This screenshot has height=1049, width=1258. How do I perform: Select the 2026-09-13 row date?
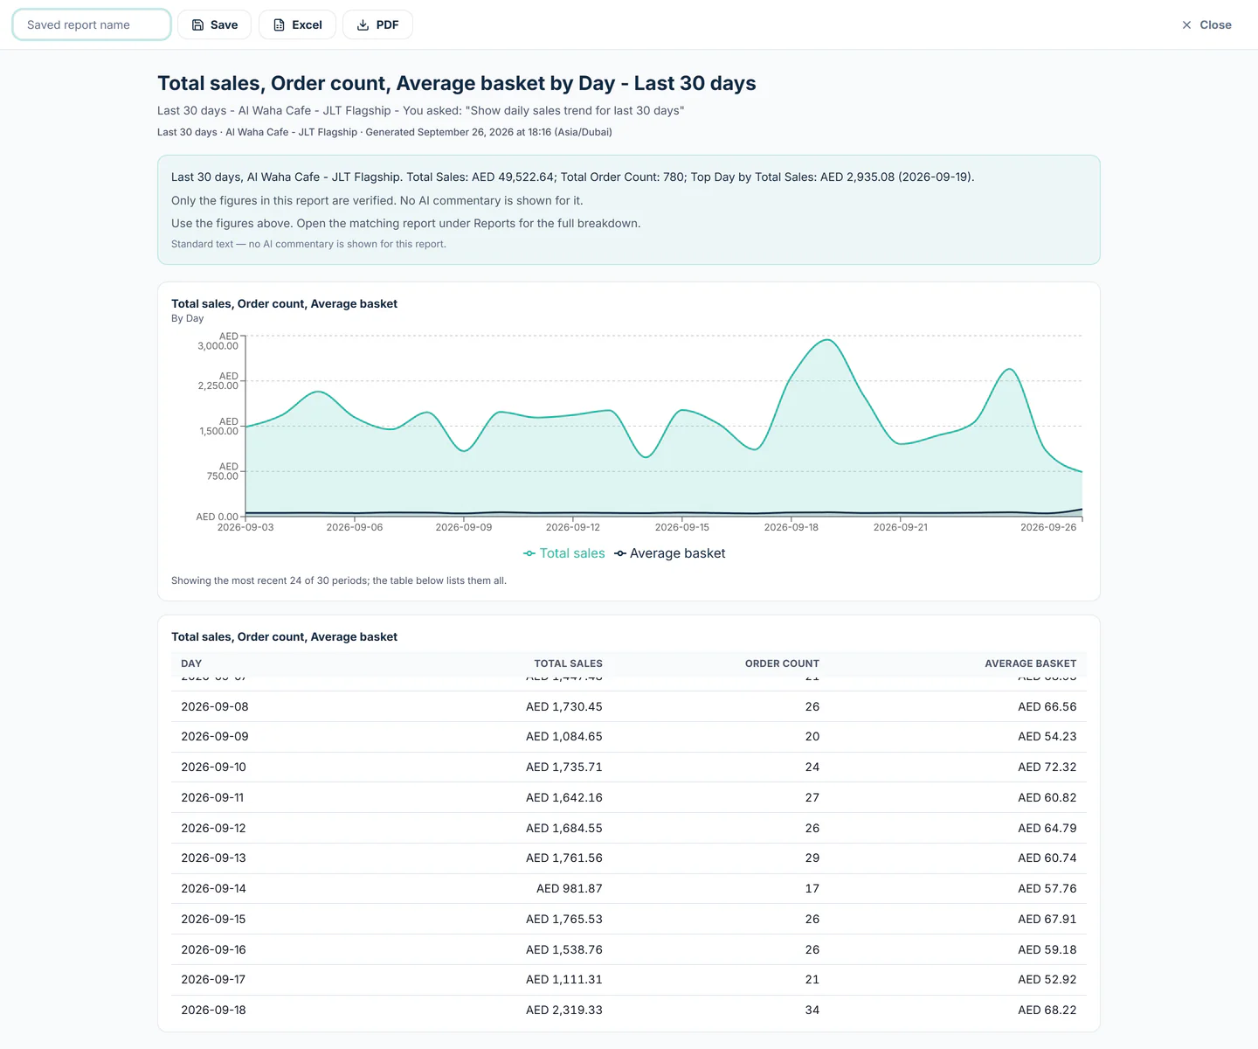[214, 858]
